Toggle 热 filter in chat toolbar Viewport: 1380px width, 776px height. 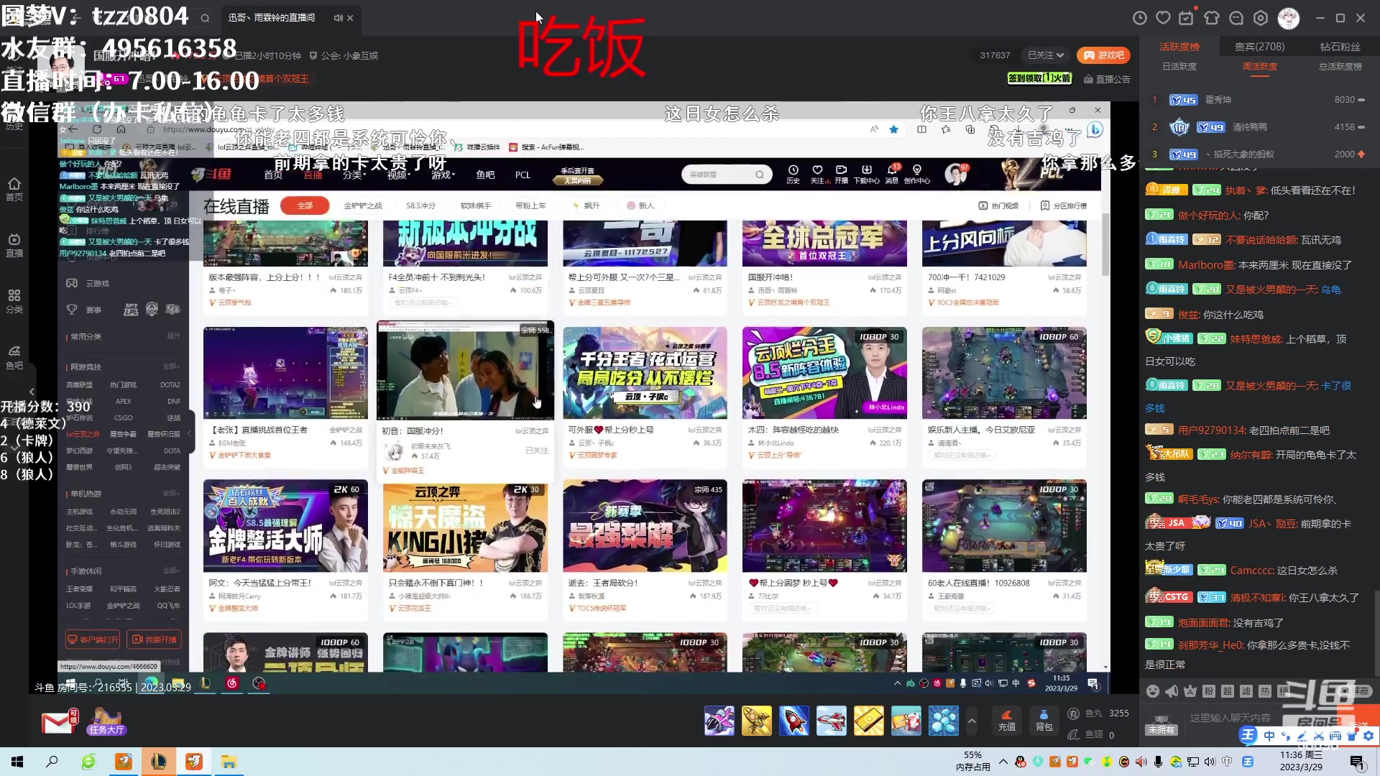[x=1265, y=691]
